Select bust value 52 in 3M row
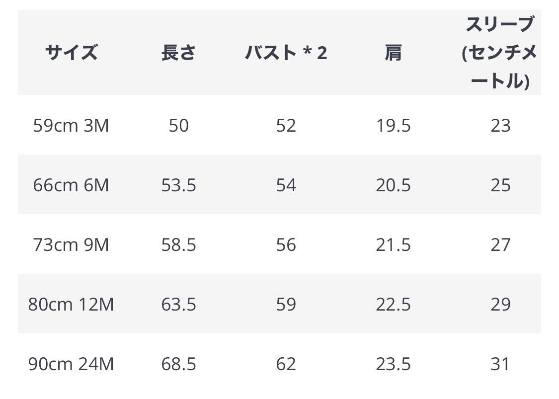Viewport: 559px width, 399px height. pyautogui.click(x=286, y=126)
